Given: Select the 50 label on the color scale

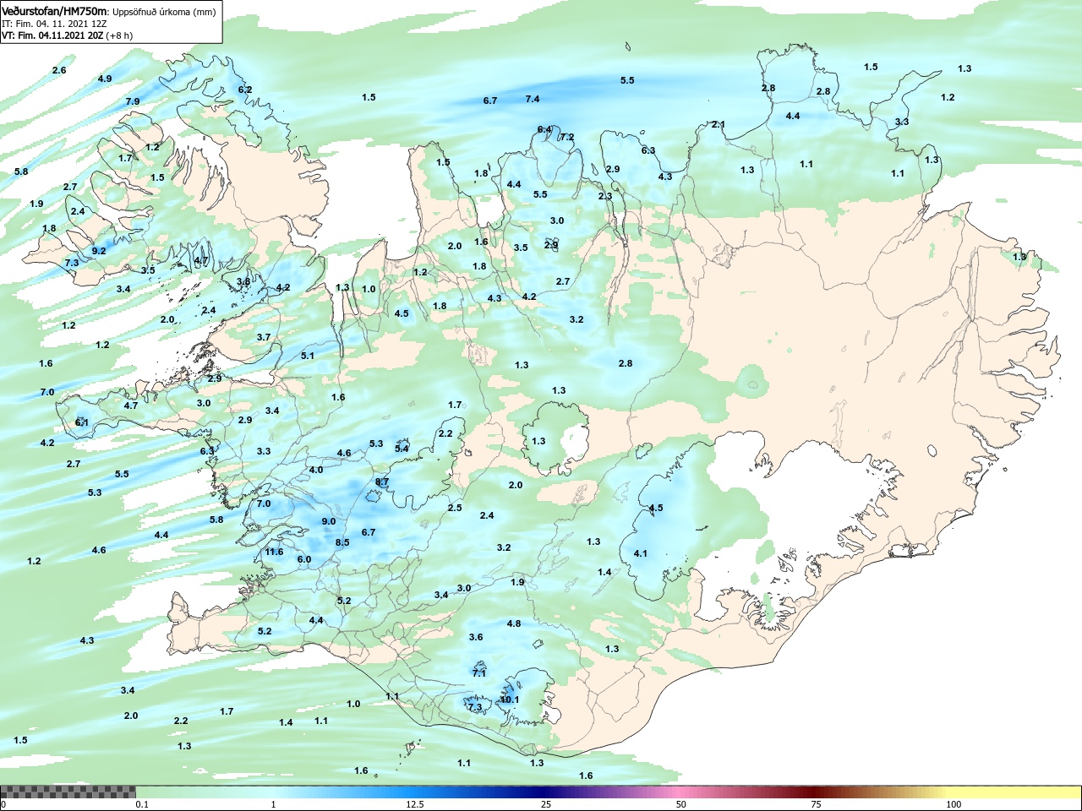Looking at the screenshot, I should (680, 804).
